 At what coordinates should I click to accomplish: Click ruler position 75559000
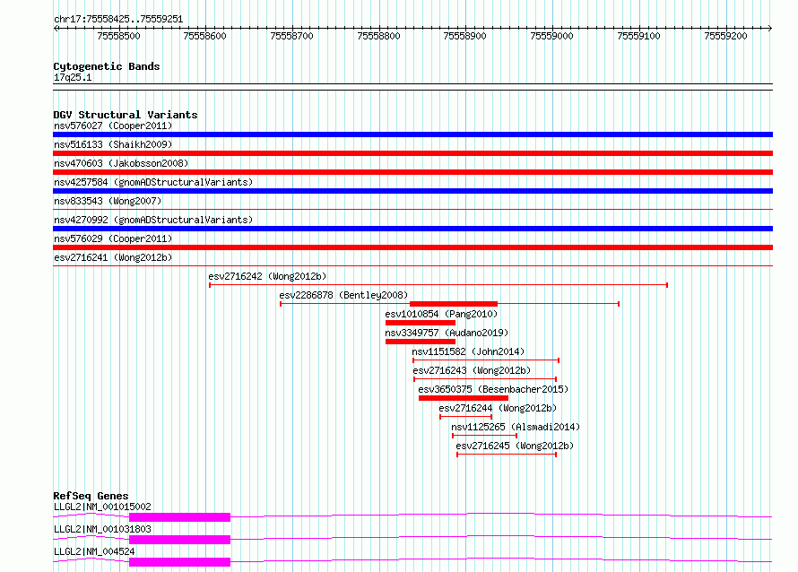tap(551, 36)
